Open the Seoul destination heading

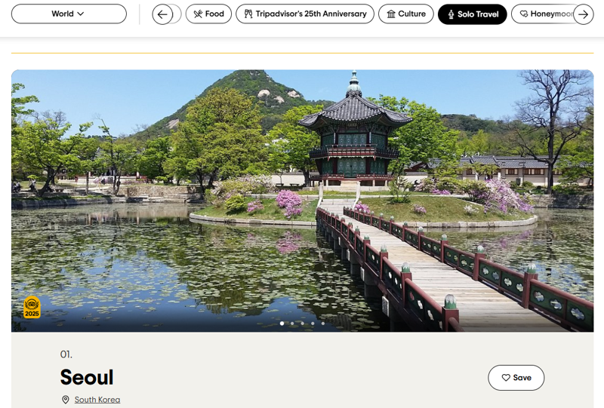coord(87,377)
